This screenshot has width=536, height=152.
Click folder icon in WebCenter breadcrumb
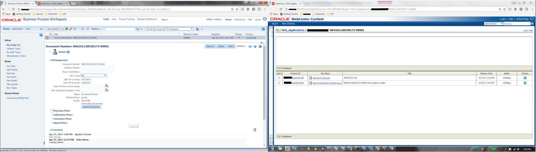pyautogui.click(x=277, y=30)
